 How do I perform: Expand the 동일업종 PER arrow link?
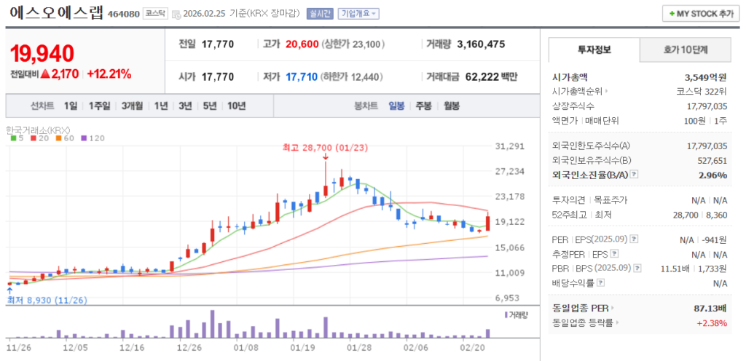point(613,309)
